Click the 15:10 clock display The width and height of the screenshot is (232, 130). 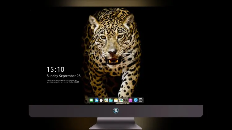coord(55,69)
